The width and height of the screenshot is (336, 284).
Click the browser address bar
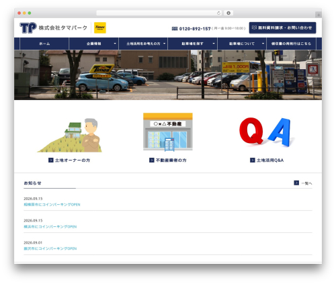tap(159, 13)
